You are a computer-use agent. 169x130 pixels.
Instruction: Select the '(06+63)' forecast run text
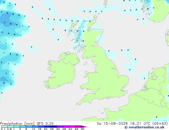click(160, 124)
